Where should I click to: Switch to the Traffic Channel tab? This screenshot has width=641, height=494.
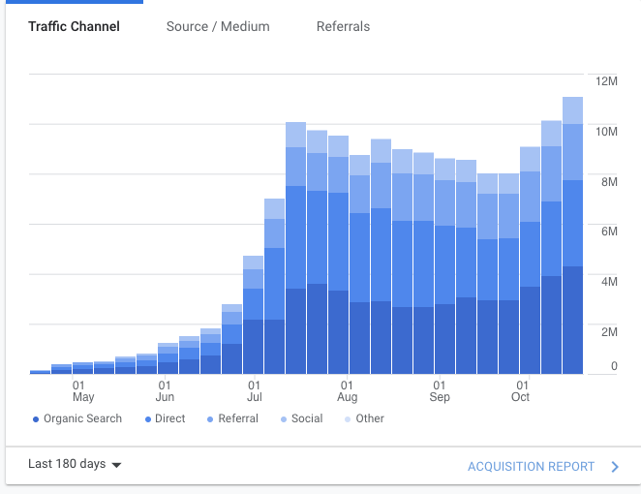click(74, 26)
